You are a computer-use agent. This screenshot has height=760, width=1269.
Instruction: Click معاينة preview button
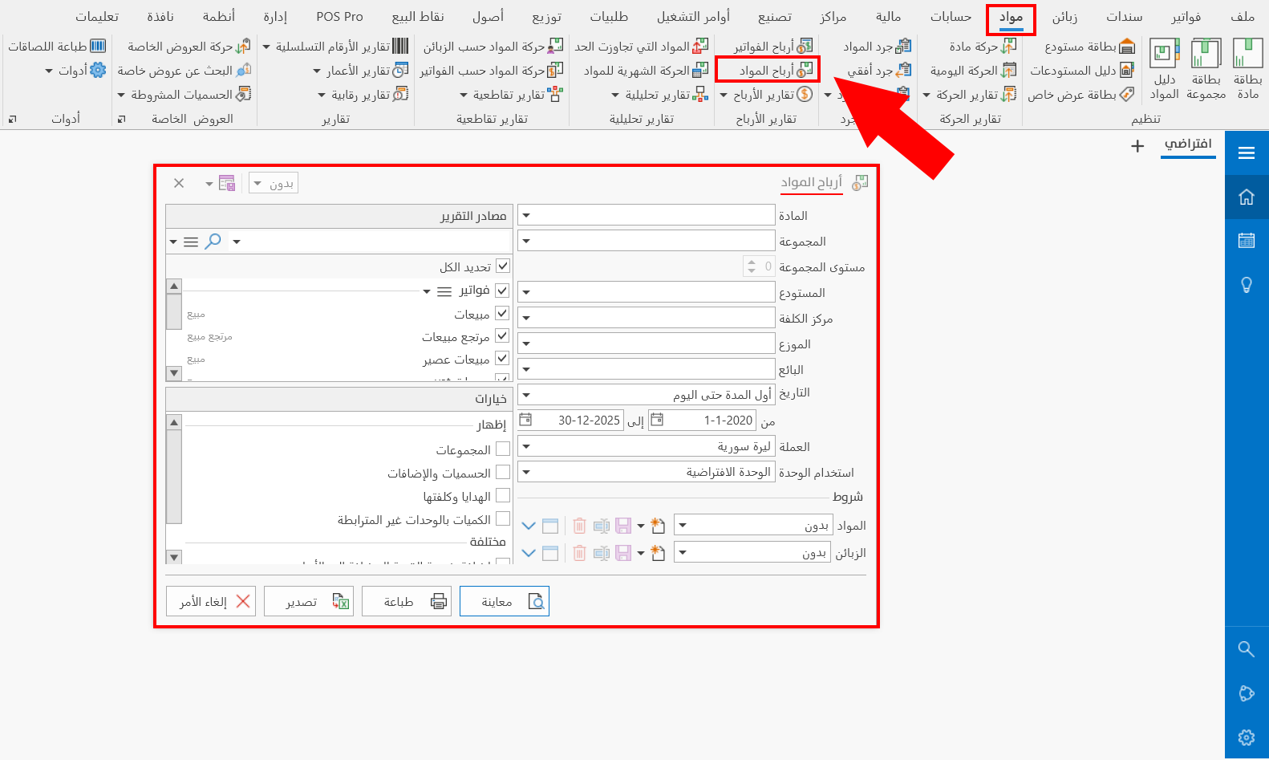click(505, 601)
